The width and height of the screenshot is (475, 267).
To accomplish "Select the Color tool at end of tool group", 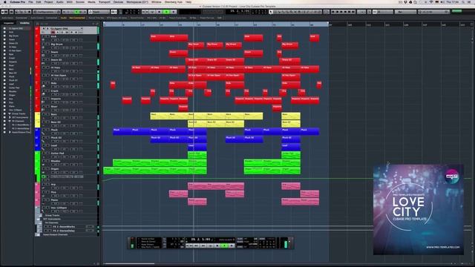I will click(x=319, y=12).
